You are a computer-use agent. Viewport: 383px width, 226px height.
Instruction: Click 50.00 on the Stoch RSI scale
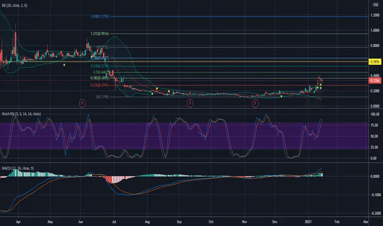tap(374, 136)
